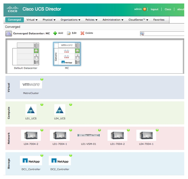Open the L04_UCS compute icon
Image resolution: width=188 pixels, height=179 pixels.
tap(60, 110)
